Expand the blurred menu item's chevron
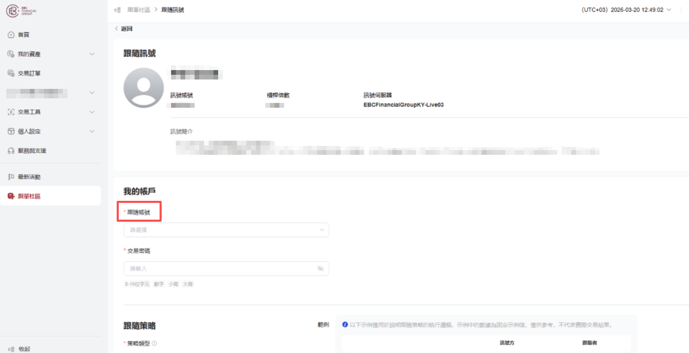The height and width of the screenshot is (353, 689). [x=92, y=93]
